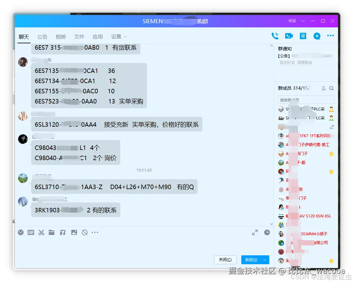Viewport: 353px width, 283px height.
Task: Switch to the 聊天 tab
Action: pyautogui.click(x=24, y=37)
